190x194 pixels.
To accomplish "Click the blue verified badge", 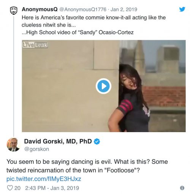I will point(97,142).
